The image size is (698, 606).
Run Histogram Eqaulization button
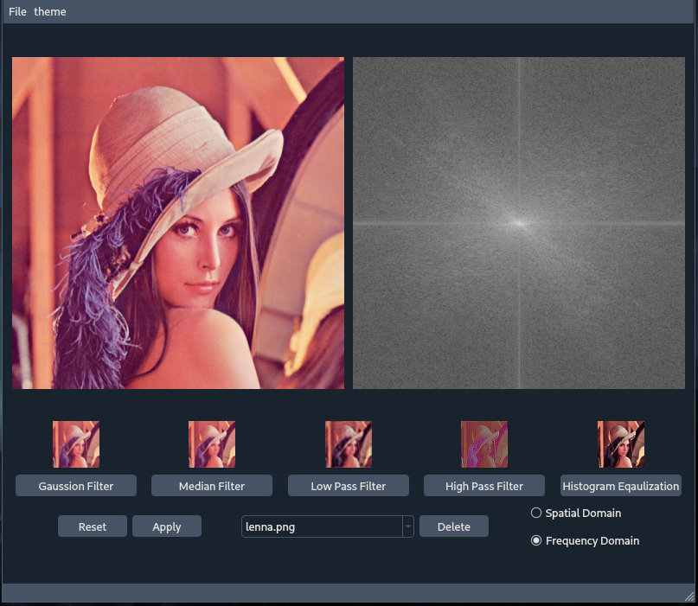click(621, 486)
